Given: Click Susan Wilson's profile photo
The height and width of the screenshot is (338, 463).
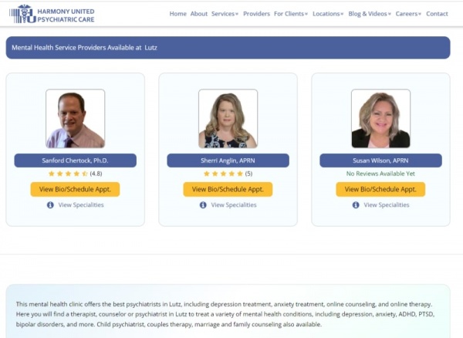Looking at the screenshot, I should (x=380, y=118).
